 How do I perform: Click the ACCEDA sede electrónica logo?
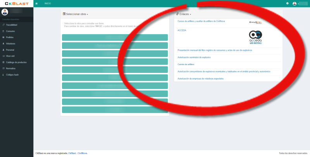(x=255, y=38)
